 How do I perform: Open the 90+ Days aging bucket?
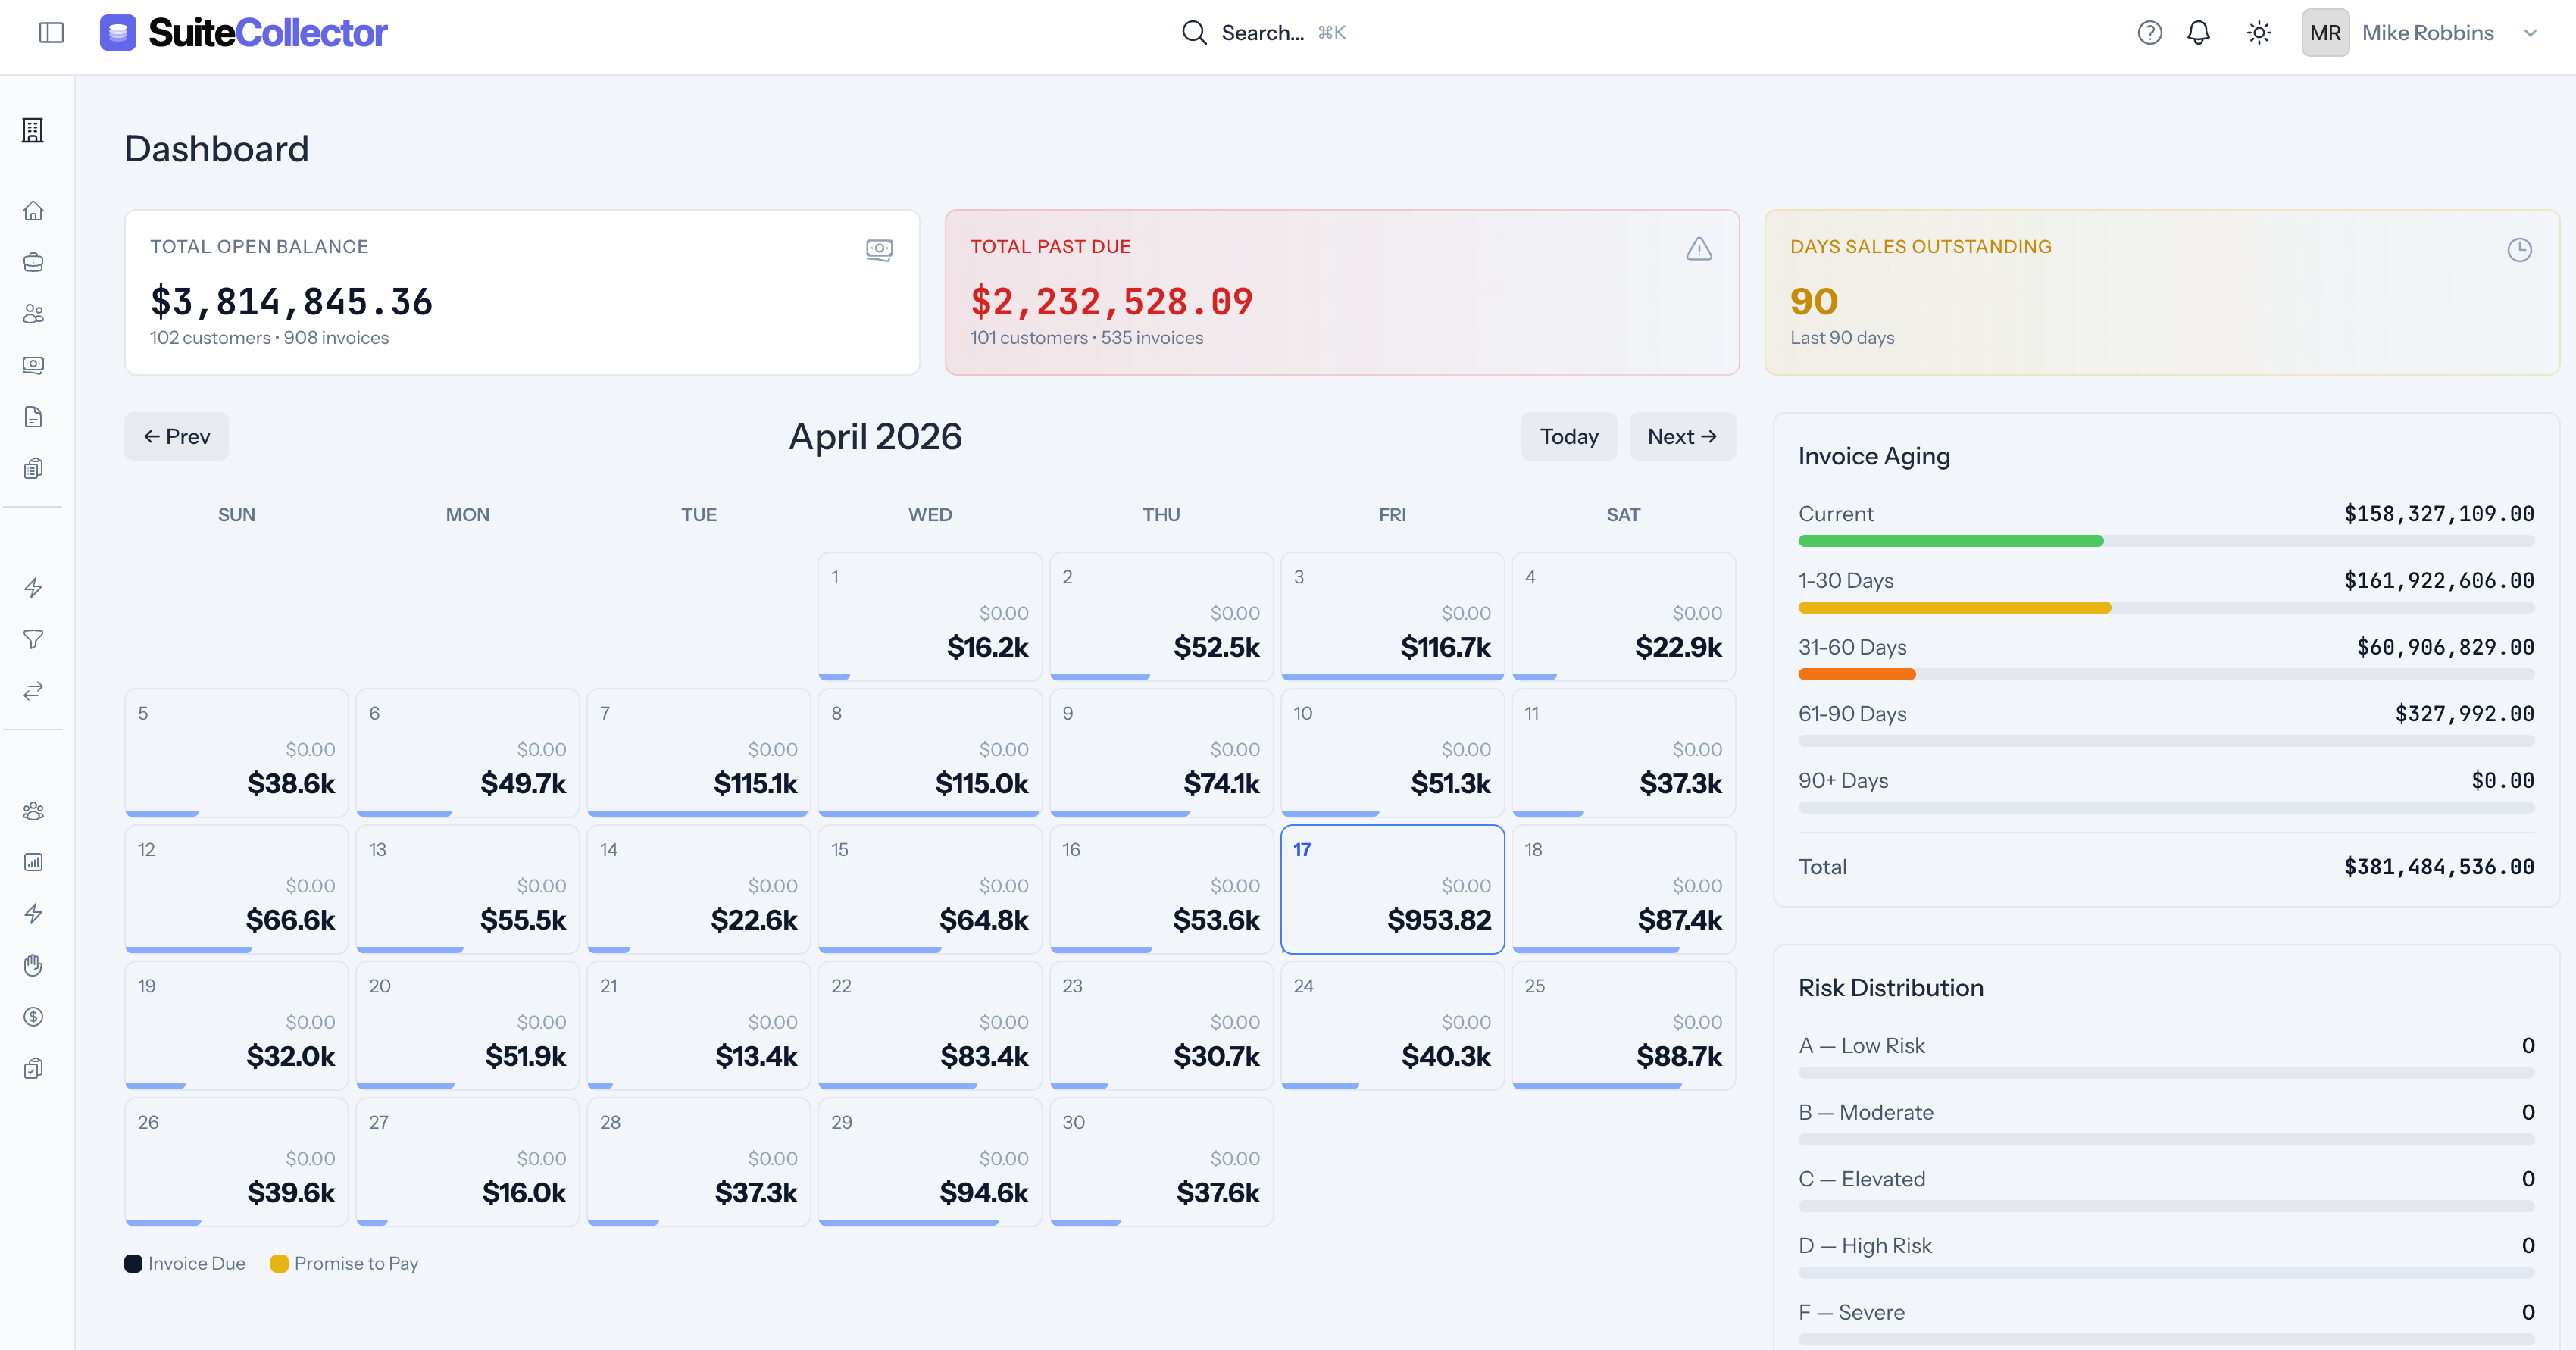[2165, 790]
